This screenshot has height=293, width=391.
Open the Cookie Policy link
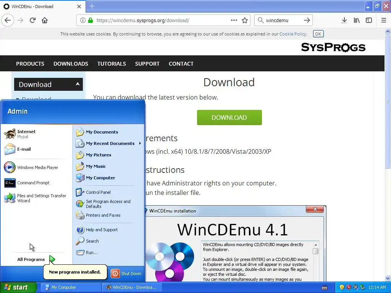293,34
